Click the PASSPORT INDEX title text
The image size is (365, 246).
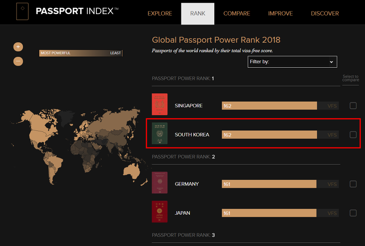(77, 11)
